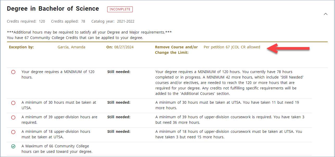Click the 'Exception by:' label

pos(21,47)
